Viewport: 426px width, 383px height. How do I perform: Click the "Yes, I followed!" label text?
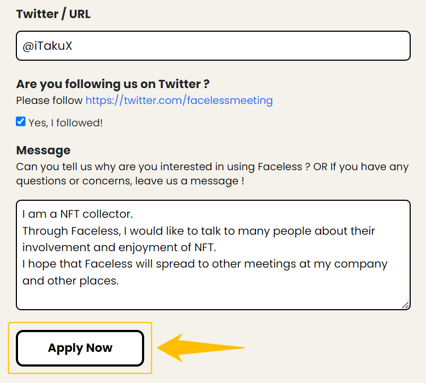click(66, 123)
